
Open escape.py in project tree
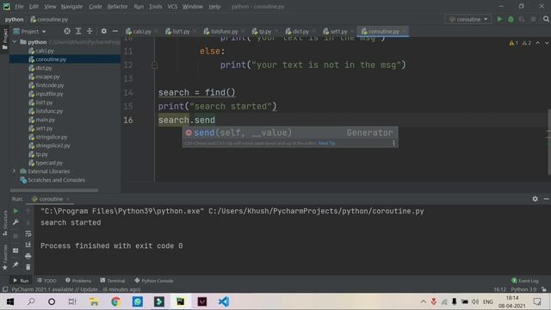(x=47, y=77)
